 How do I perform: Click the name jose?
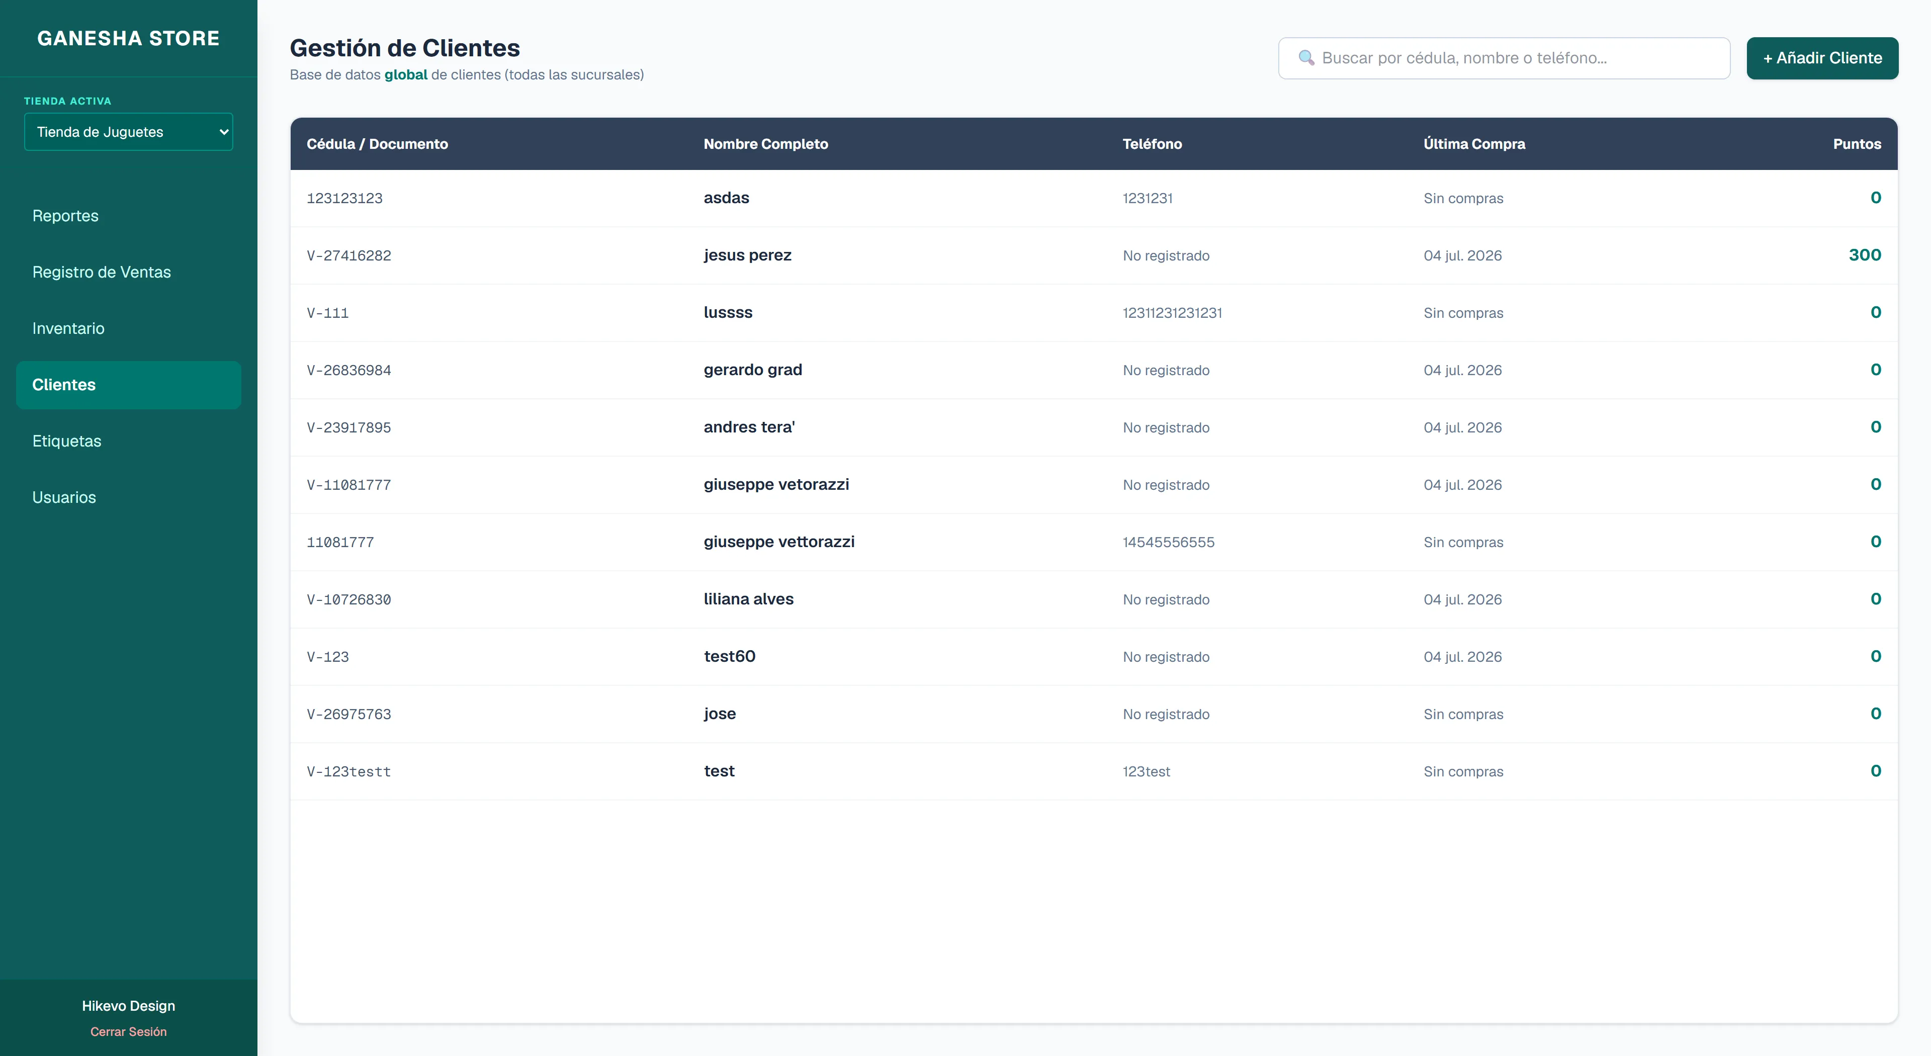(720, 714)
